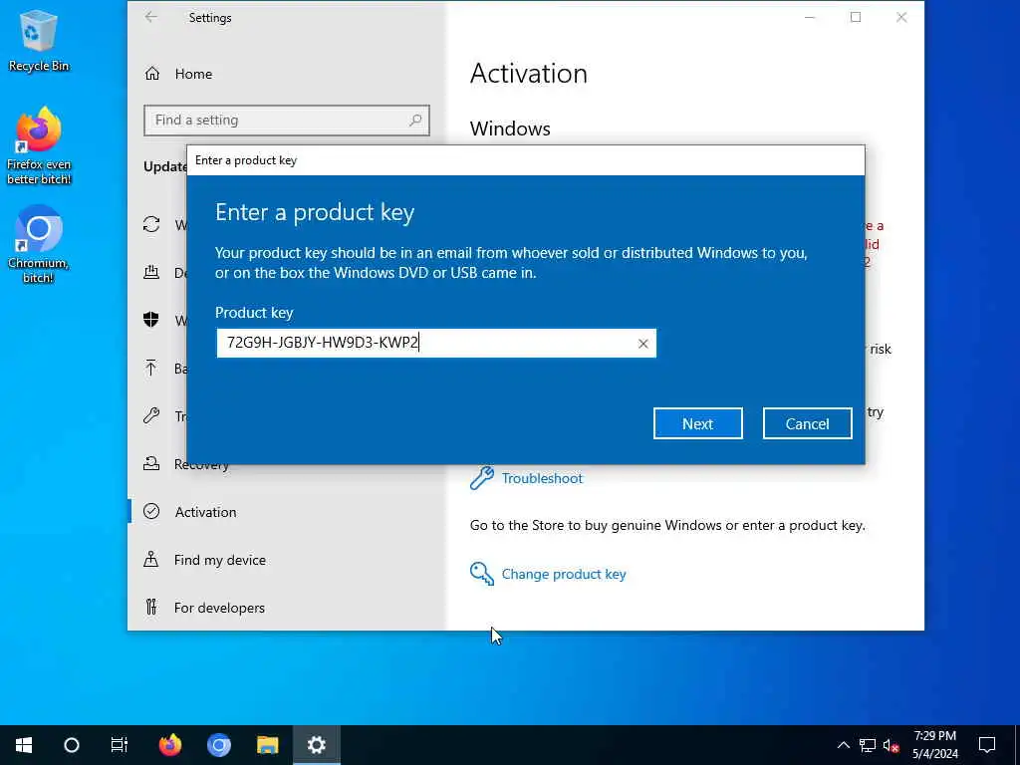Open the notification center icon

coord(987,745)
